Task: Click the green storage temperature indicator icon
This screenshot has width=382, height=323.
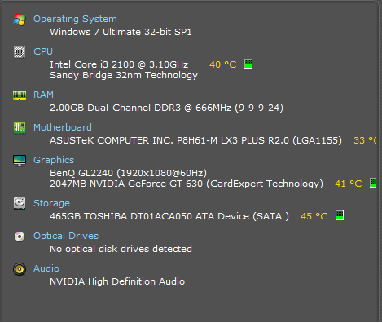Action: 340,215
